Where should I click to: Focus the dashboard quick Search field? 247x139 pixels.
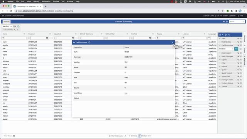tap(235, 22)
